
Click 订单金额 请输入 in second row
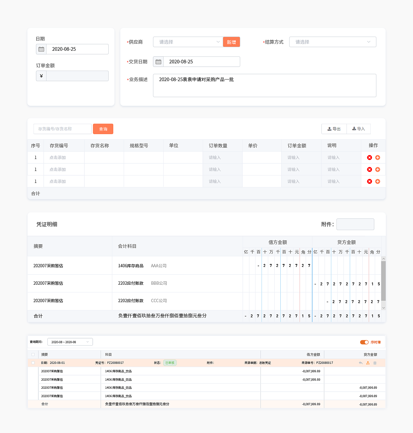pos(294,170)
